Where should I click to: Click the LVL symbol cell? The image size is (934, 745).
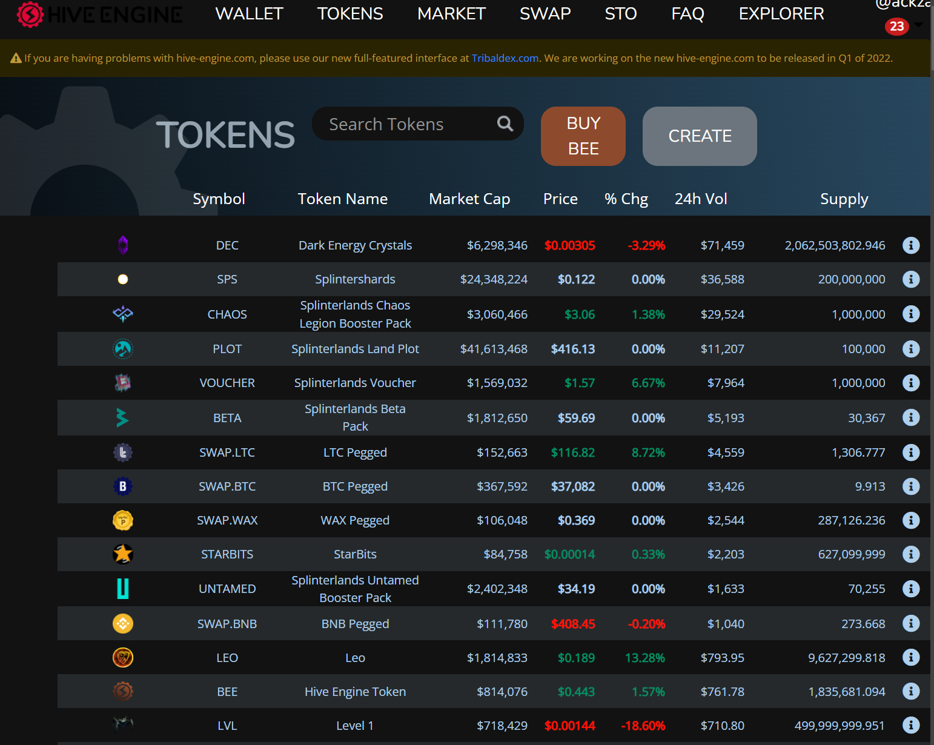tap(227, 725)
